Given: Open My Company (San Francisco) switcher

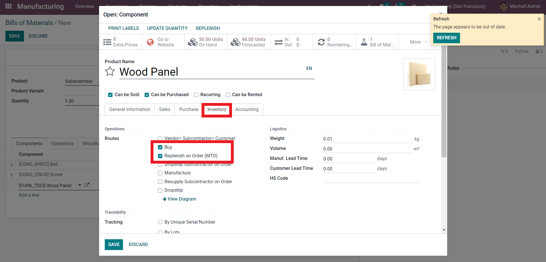Looking at the screenshot, I should [x=455, y=6].
